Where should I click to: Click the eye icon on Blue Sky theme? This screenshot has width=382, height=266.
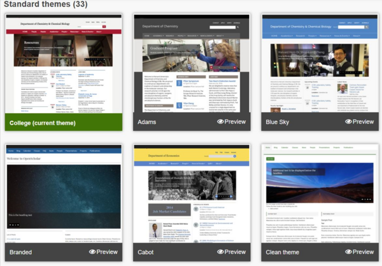pyautogui.click(x=349, y=122)
